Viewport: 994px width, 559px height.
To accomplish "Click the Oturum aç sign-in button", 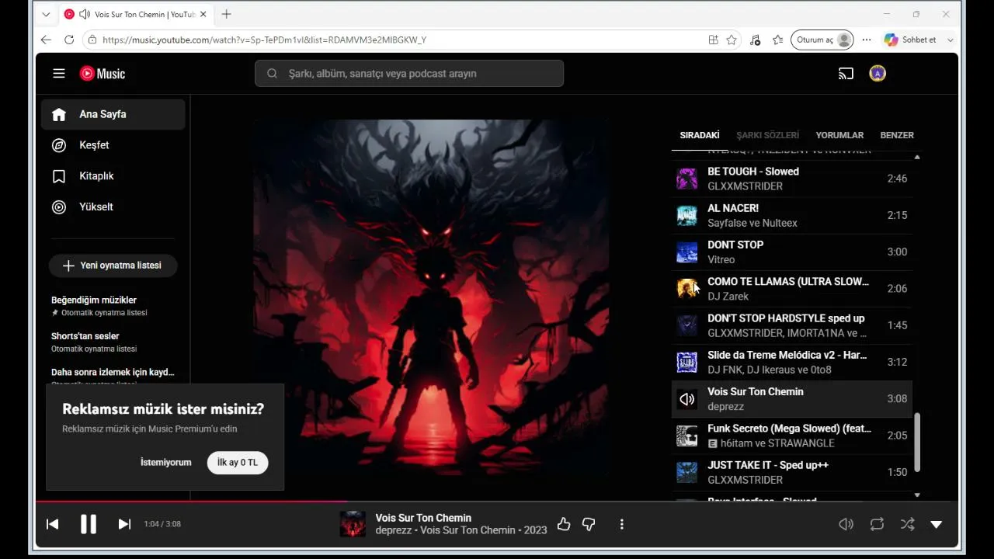I will pyautogui.click(x=822, y=40).
